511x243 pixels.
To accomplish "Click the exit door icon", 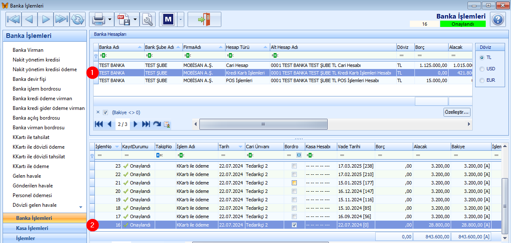I will coord(204,19).
